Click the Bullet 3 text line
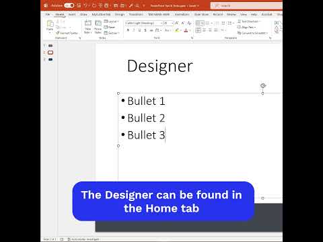The width and height of the screenshot is (323, 242). [x=146, y=135]
